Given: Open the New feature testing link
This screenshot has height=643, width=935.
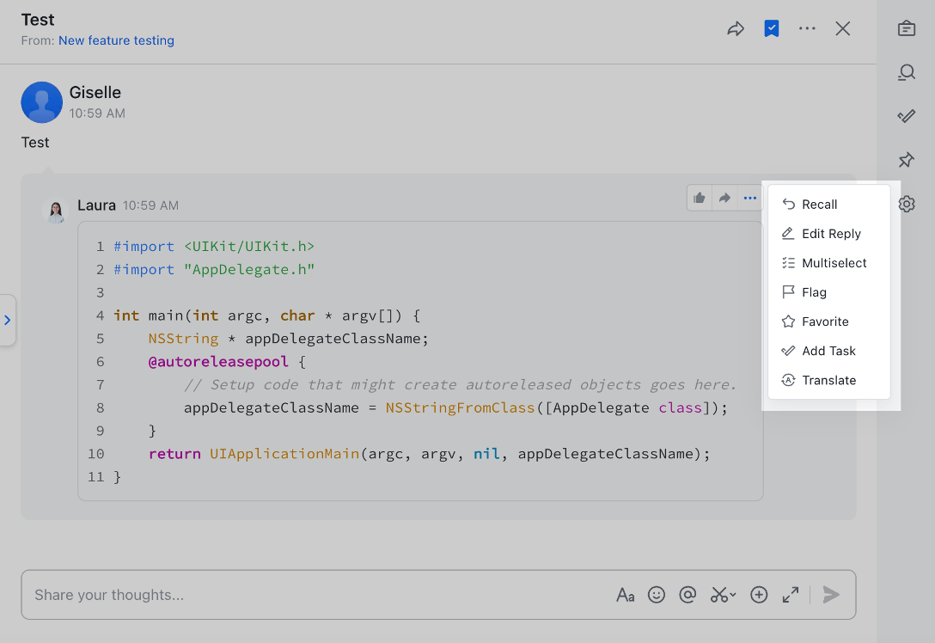Looking at the screenshot, I should coord(116,40).
